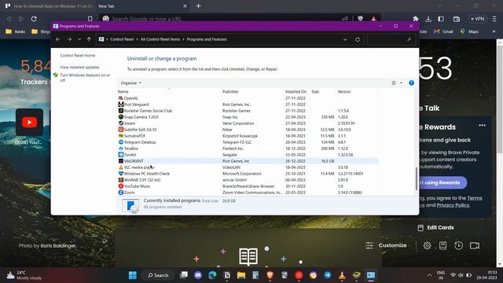Open a new browser tab
The width and height of the screenshot is (503, 283).
click(x=198, y=6)
